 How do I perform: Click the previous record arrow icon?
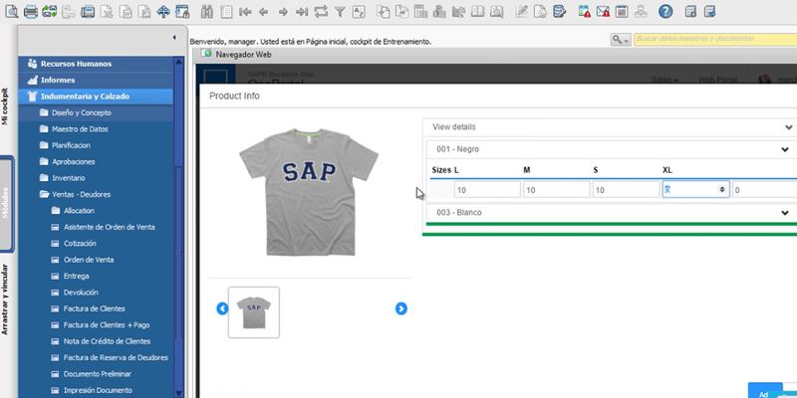click(x=264, y=12)
